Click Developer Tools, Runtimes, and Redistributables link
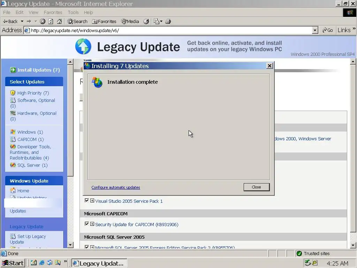 30,152
